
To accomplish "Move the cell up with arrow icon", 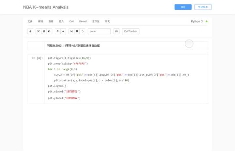I will click(x=58, y=31).
